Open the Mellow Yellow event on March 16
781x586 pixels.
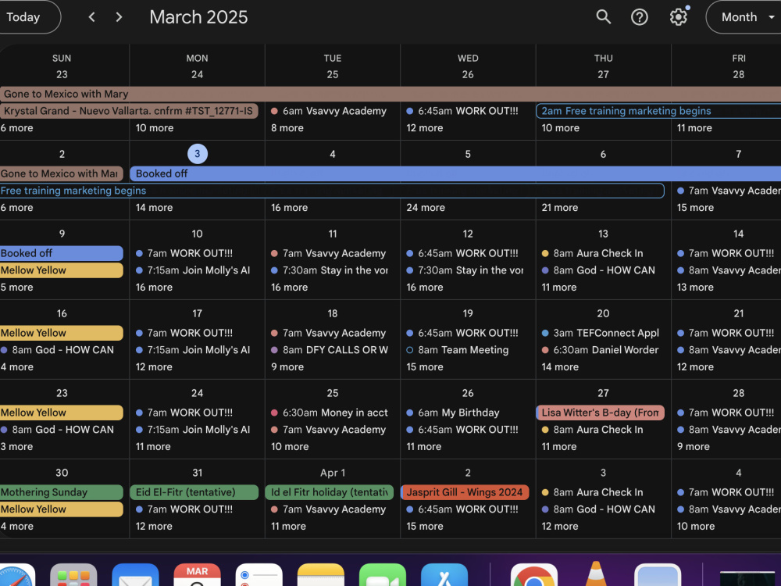click(x=61, y=334)
